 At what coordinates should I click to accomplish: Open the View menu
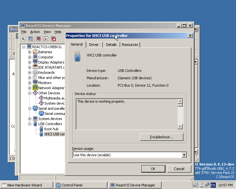47,32
